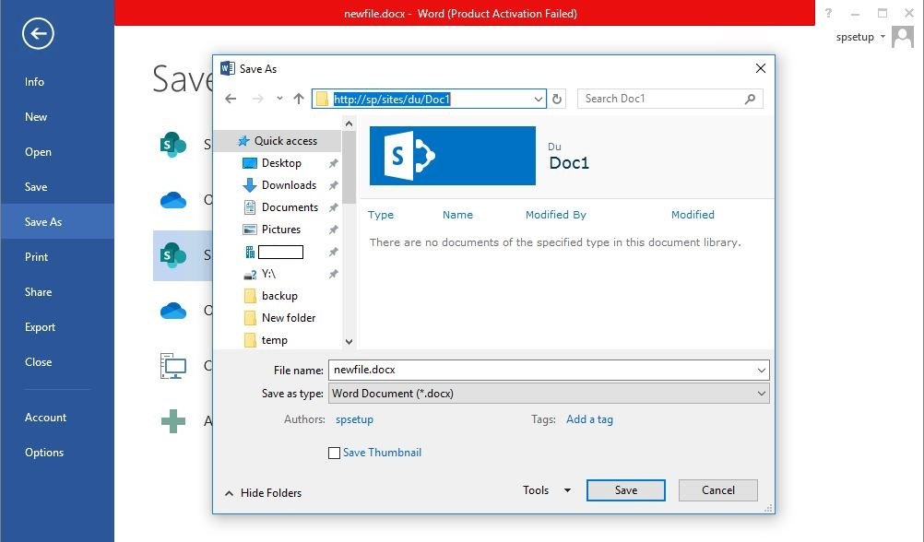Click the File name text field
924x542 pixels.
coord(549,370)
